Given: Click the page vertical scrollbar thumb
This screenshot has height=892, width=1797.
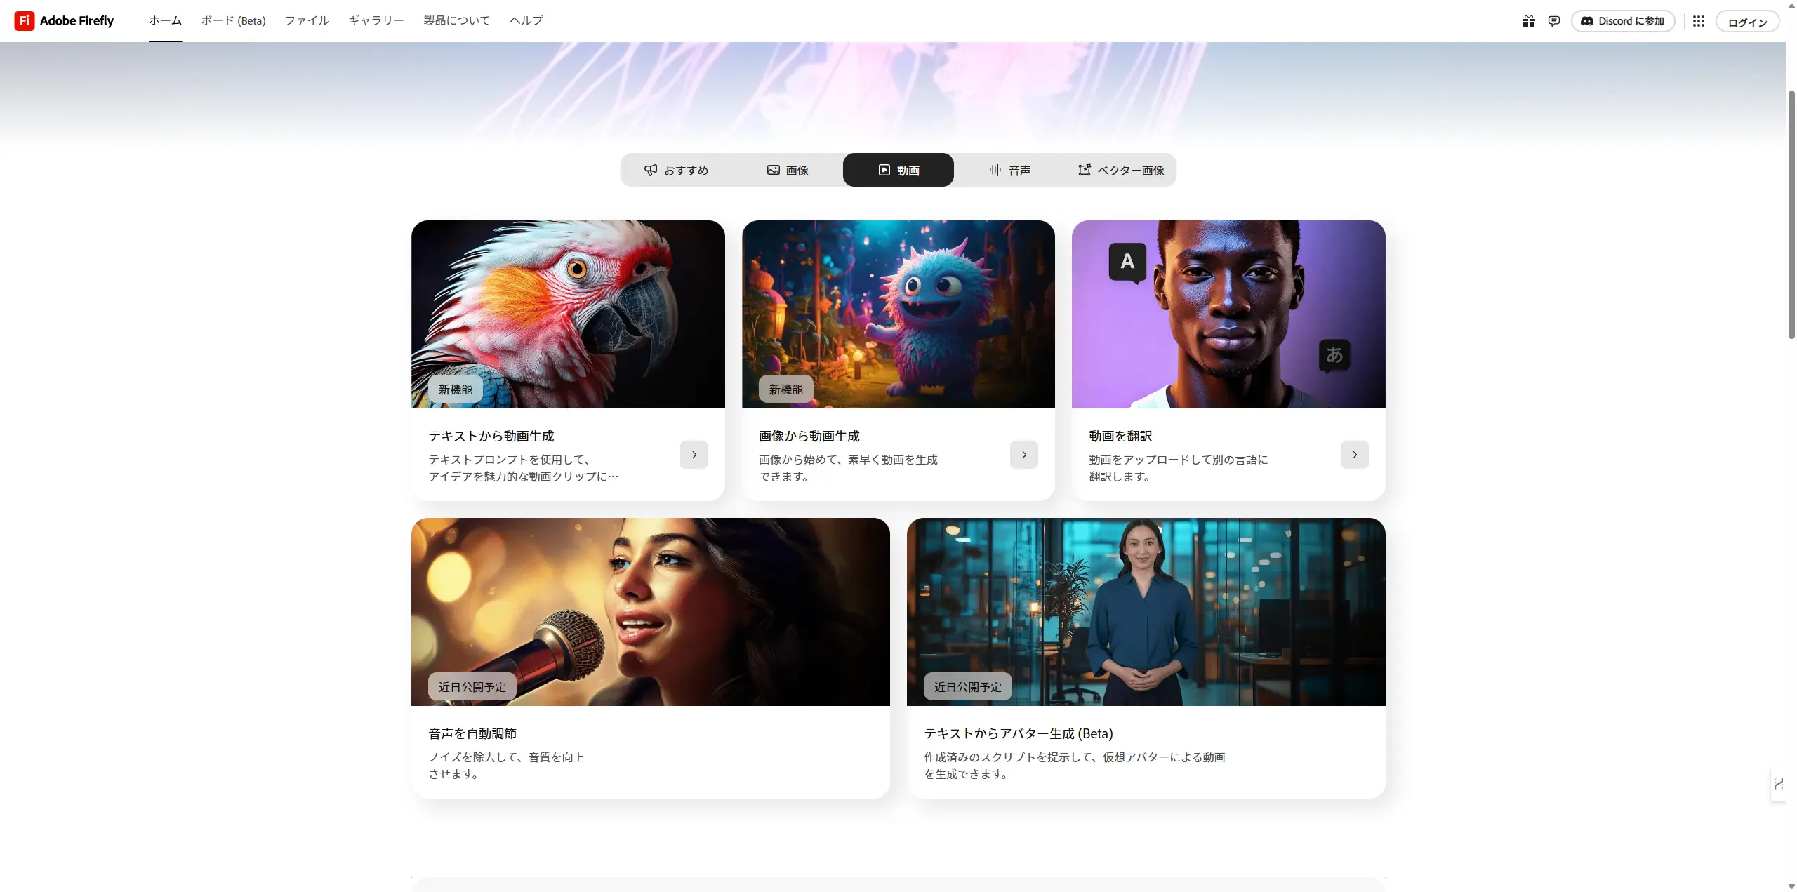Looking at the screenshot, I should [x=1791, y=215].
